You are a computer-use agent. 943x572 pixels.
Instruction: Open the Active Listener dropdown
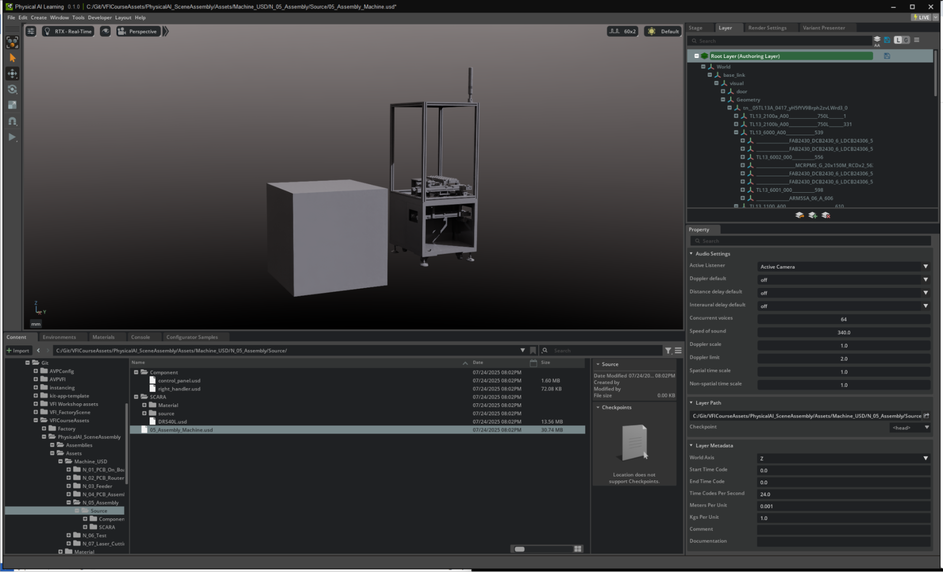pos(843,267)
